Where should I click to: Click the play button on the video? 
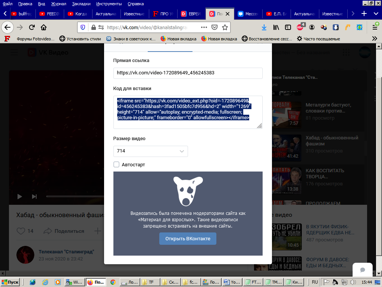(20, 197)
